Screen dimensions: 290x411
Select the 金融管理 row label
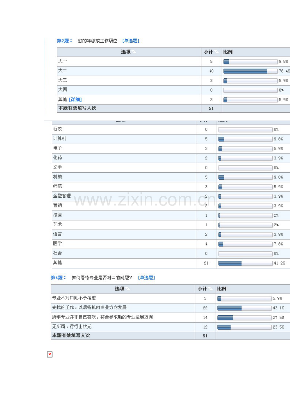[62, 196]
